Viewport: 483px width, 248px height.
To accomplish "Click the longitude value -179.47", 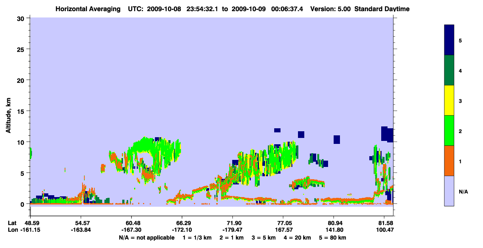I will pos(233,230).
